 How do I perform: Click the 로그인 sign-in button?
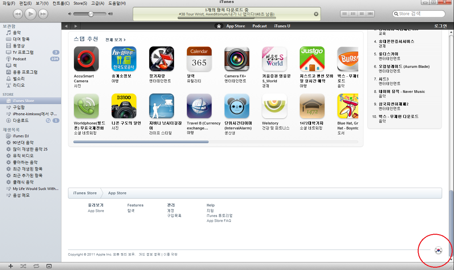pos(440,26)
